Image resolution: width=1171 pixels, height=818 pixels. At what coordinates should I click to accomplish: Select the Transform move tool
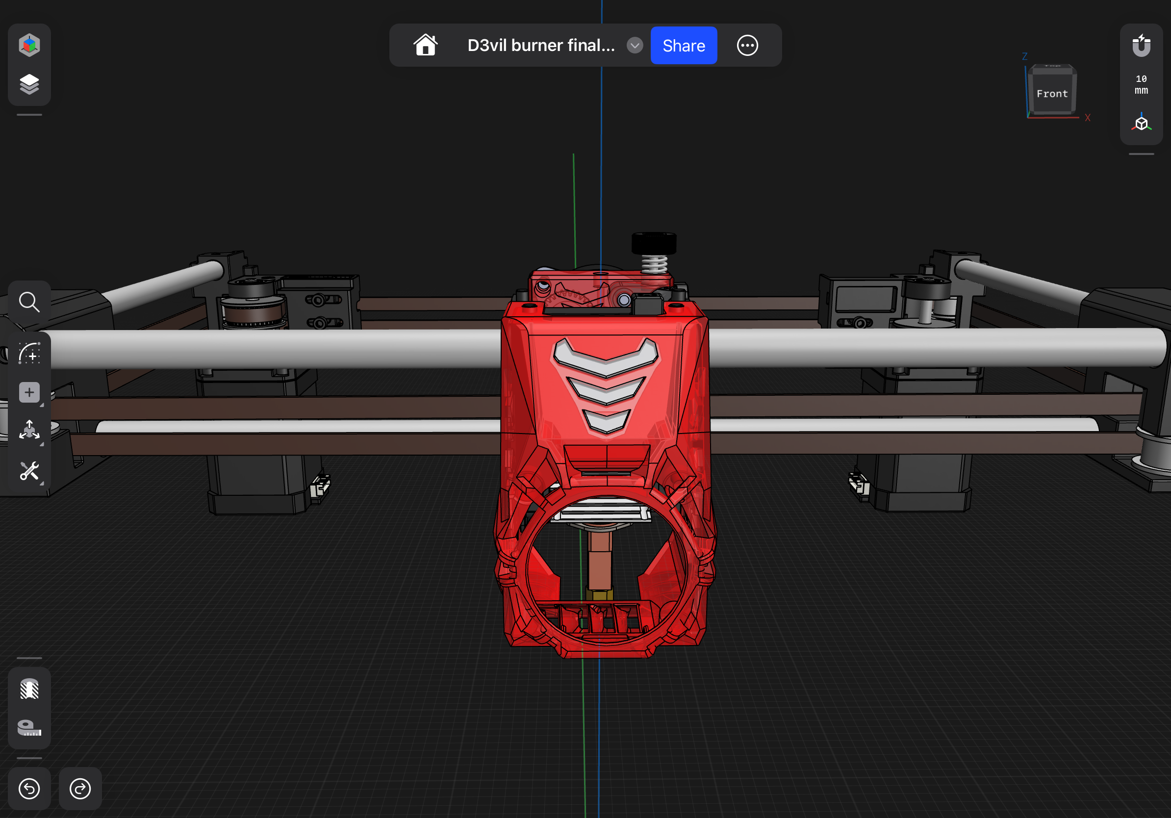click(x=30, y=431)
